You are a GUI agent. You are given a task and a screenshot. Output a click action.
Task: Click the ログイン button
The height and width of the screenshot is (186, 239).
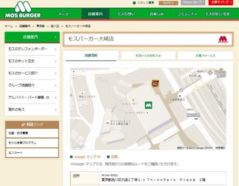168,3
